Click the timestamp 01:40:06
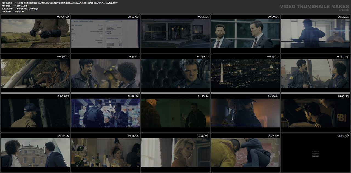Screen dimensions: 351x173 (343, 136)
